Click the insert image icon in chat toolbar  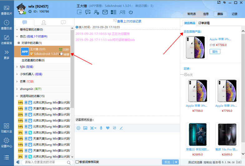coord(85,128)
